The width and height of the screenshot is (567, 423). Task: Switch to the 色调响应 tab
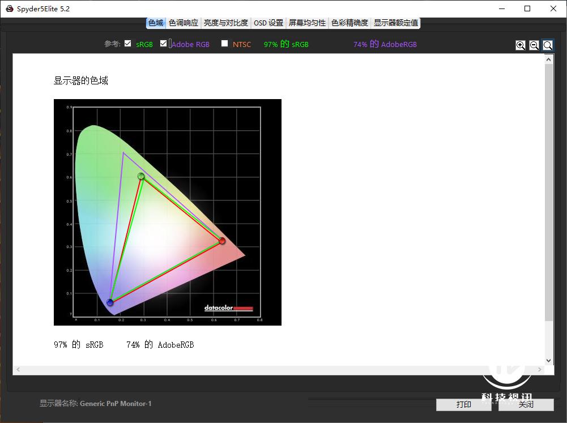pos(184,23)
